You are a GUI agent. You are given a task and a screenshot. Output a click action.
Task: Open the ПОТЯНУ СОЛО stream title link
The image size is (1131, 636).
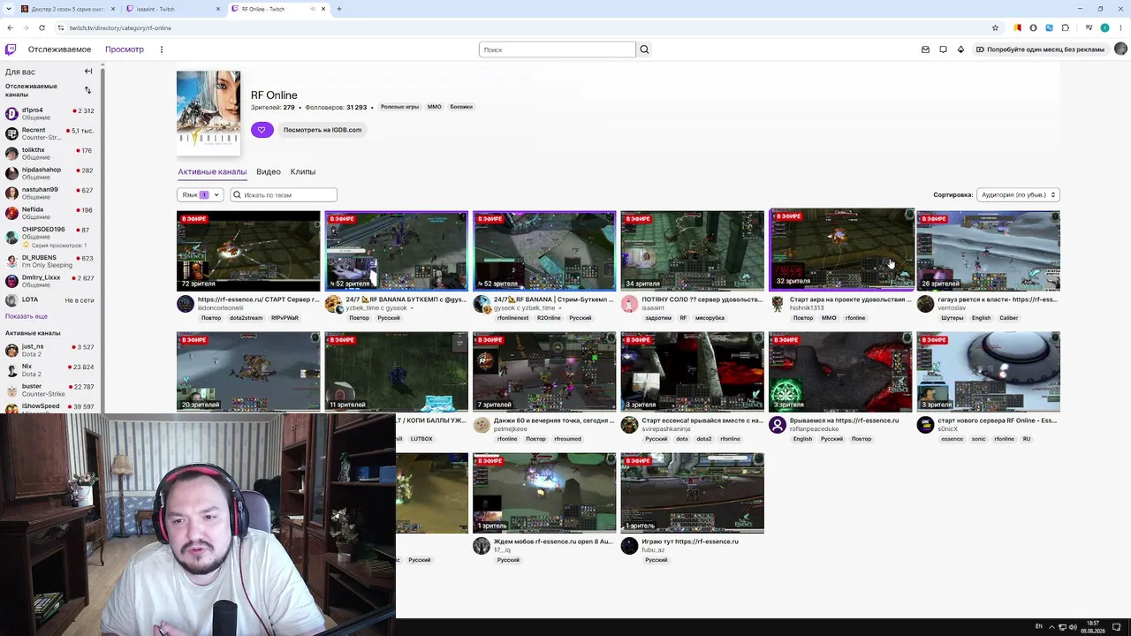tap(702, 299)
